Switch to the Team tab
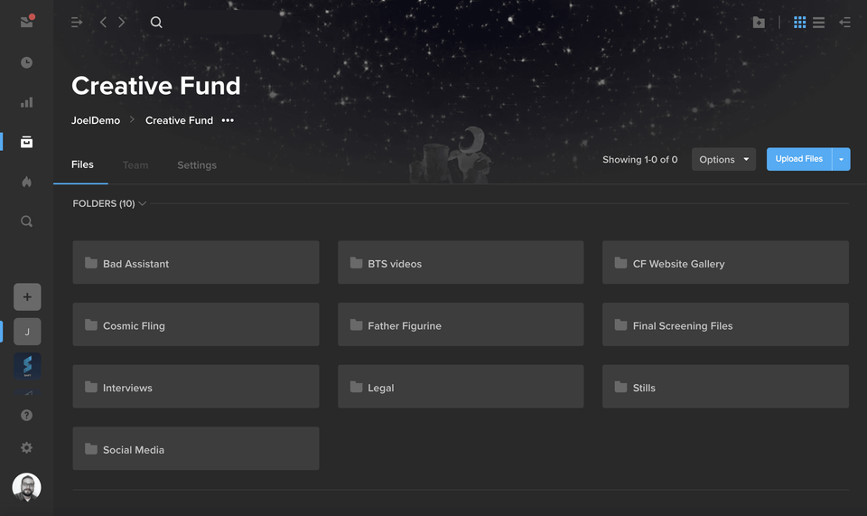 135,164
